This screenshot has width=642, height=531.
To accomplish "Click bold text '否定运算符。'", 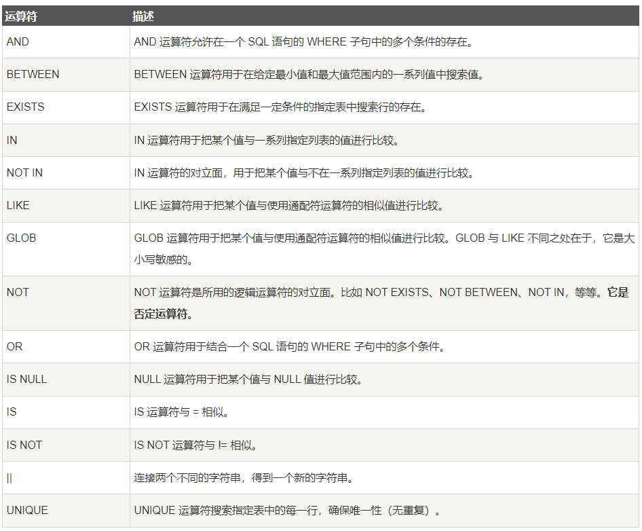I will (x=164, y=314).
